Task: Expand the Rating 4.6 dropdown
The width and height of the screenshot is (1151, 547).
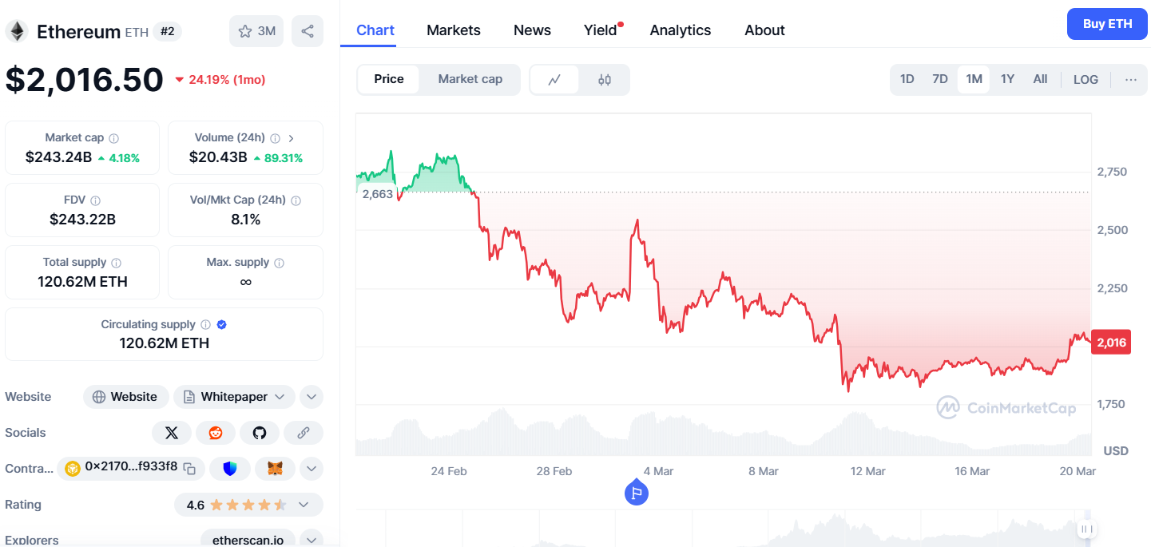Action: click(304, 505)
